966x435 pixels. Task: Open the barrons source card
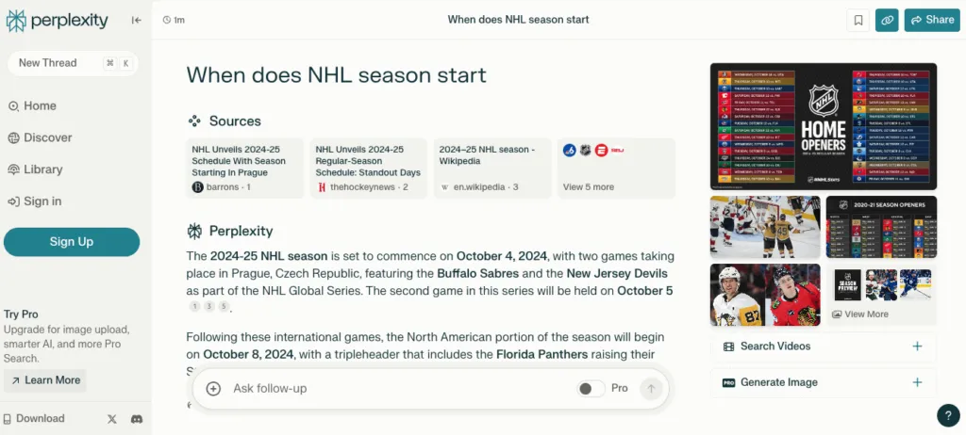245,169
